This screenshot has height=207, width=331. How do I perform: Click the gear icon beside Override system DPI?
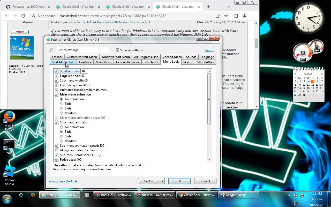pos(56,85)
